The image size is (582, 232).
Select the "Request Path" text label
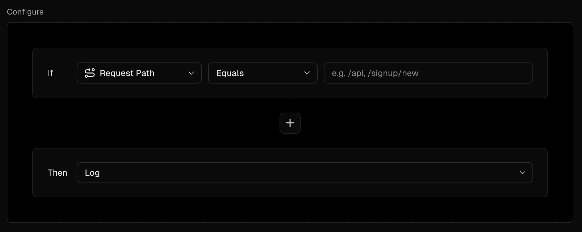click(x=127, y=73)
